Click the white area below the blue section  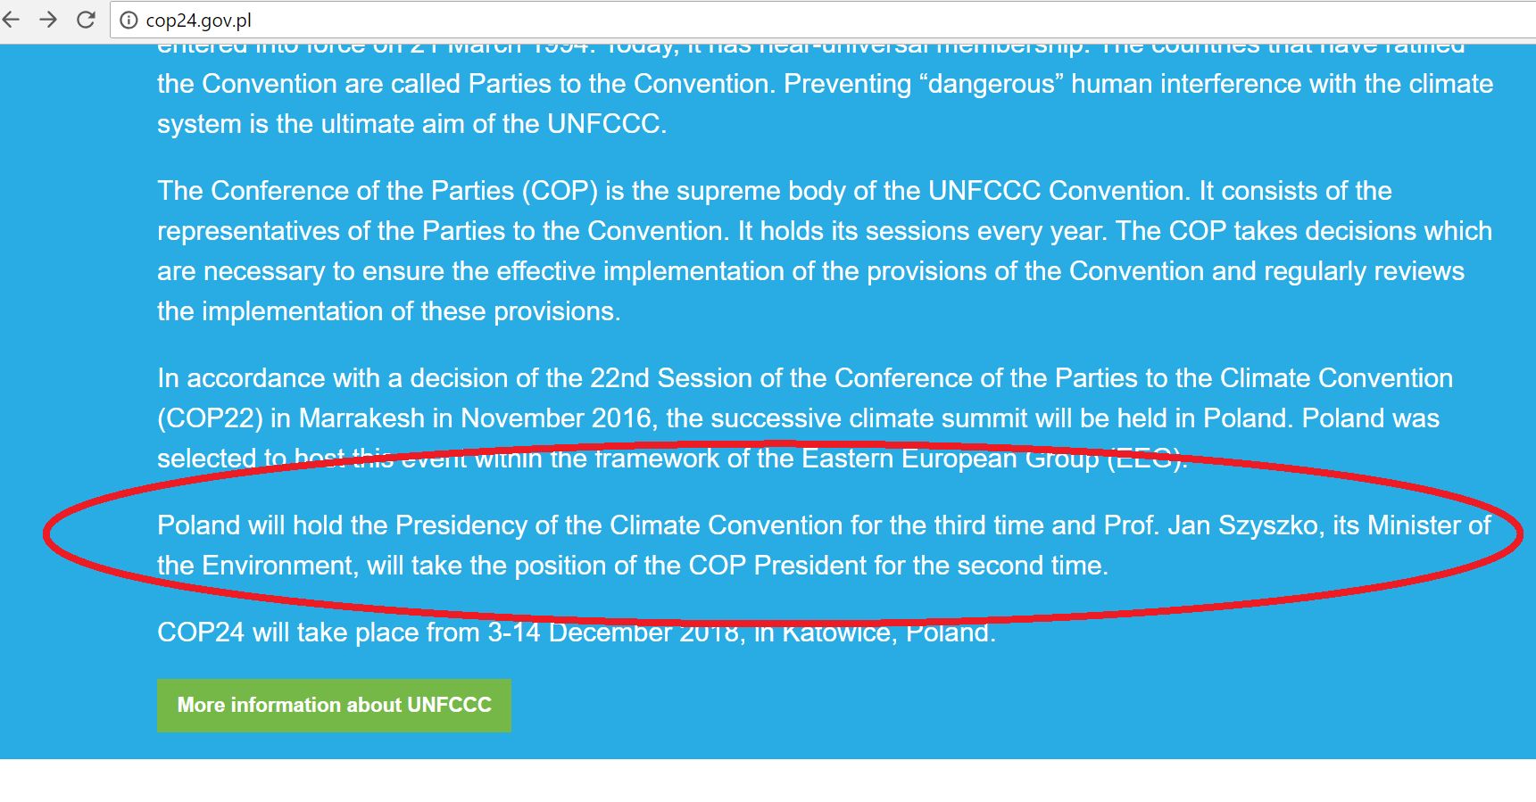point(768,781)
